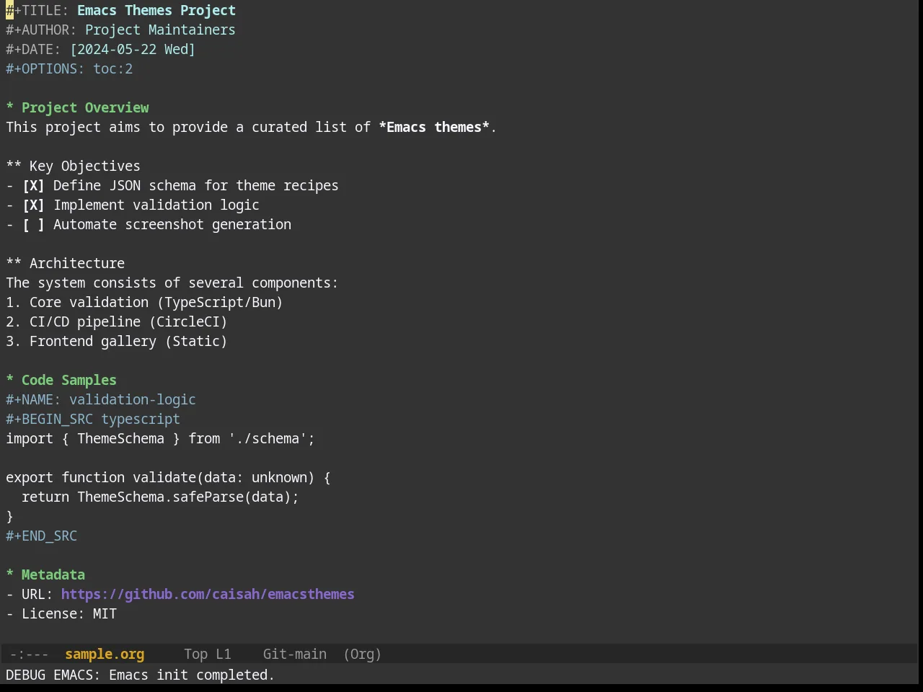
Task: Click the 'Top L1' position indicator
Action: [208, 654]
